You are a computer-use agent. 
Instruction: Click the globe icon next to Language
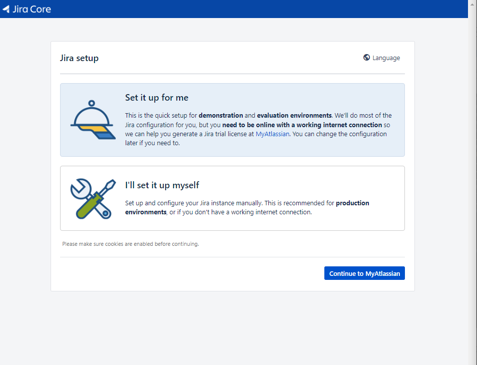(366, 58)
